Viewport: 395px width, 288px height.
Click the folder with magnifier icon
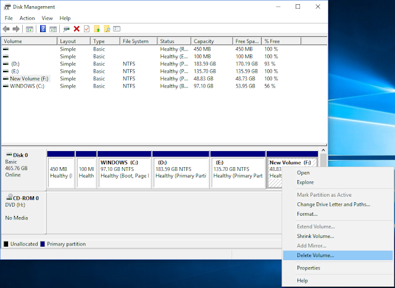click(x=107, y=29)
